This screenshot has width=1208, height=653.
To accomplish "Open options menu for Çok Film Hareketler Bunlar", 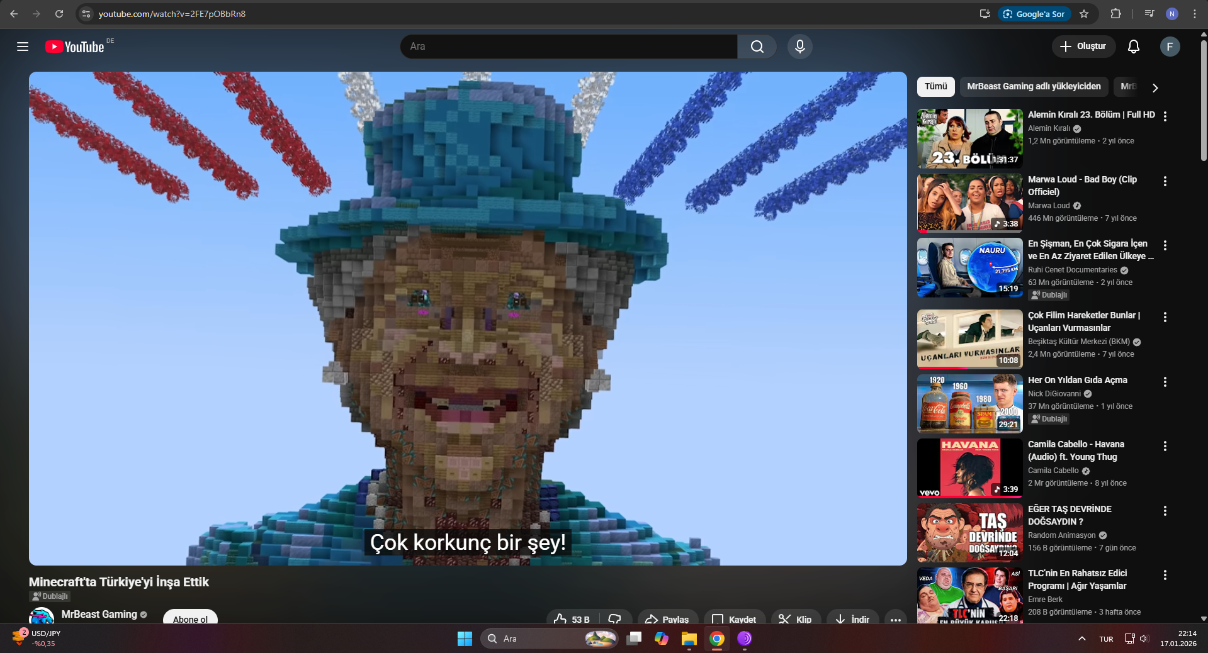I will click(1165, 317).
